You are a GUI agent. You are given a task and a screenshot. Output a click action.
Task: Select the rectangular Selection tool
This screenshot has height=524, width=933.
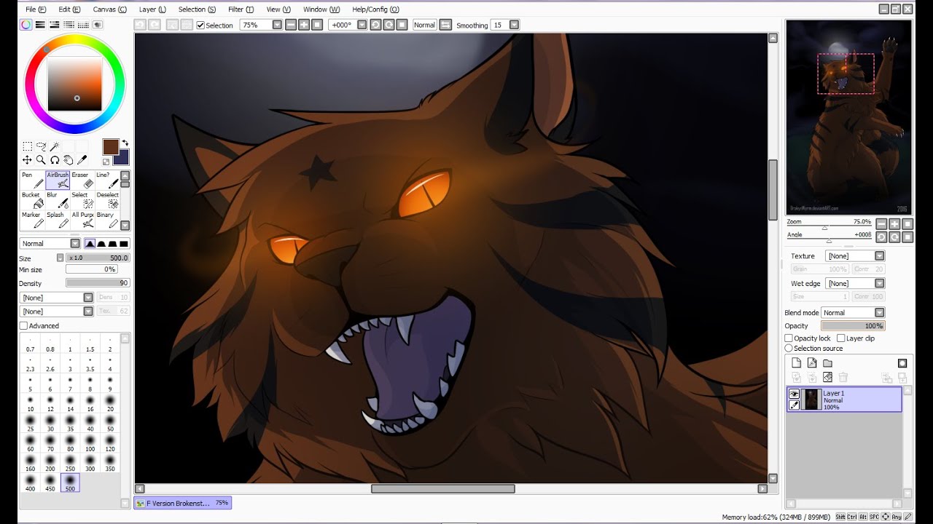point(27,146)
